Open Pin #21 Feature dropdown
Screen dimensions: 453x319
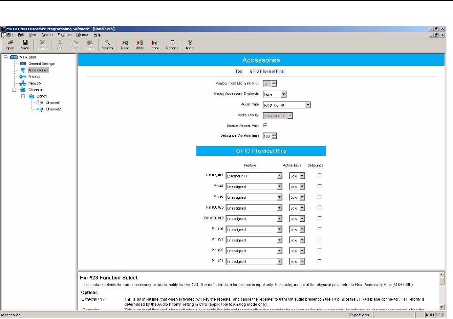click(x=280, y=240)
